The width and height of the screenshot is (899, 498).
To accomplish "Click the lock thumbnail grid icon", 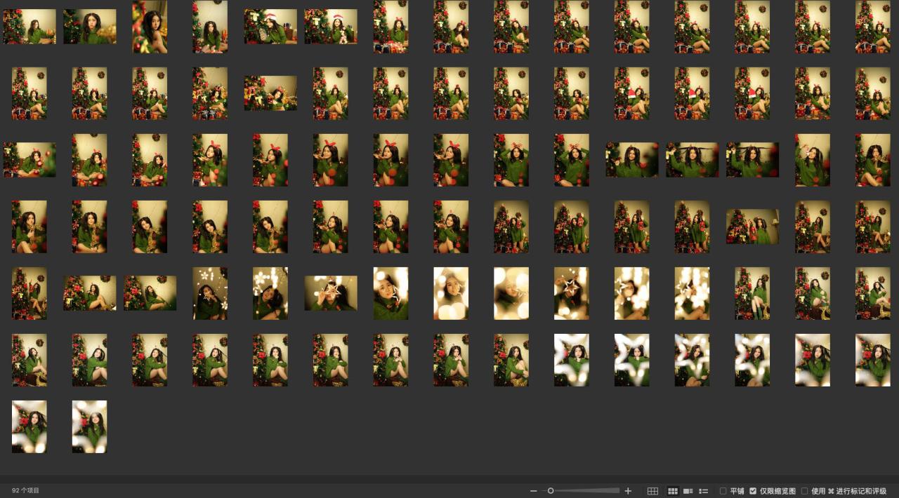I will (x=652, y=491).
